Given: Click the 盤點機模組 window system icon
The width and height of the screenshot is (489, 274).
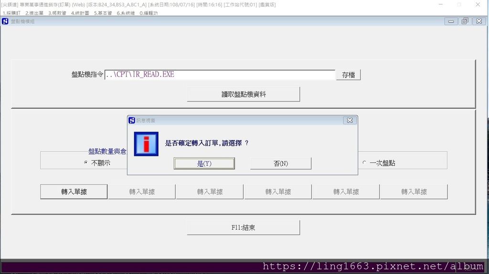Looking at the screenshot, I should [x=5, y=21].
